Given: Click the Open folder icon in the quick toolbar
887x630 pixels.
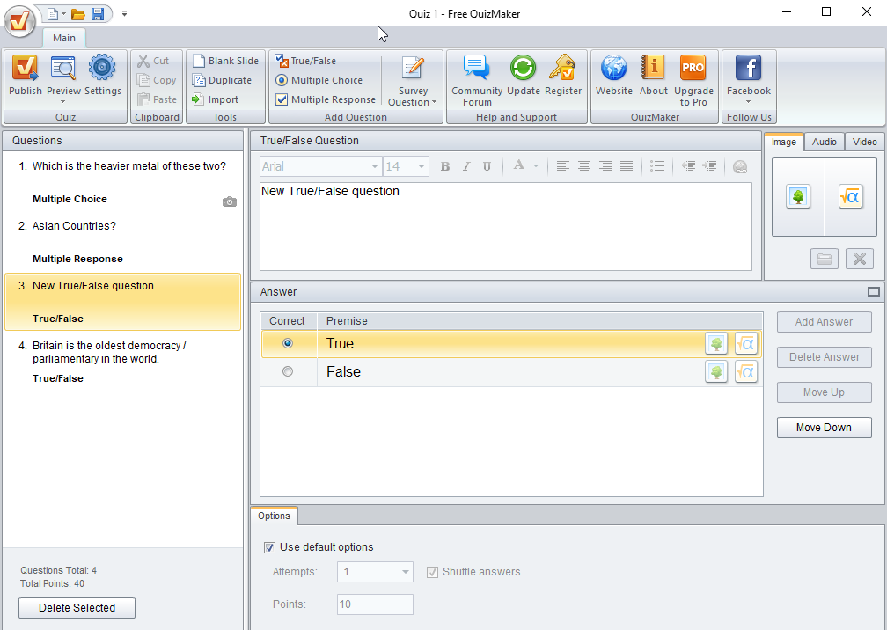Looking at the screenshot, I should [78, 13].
